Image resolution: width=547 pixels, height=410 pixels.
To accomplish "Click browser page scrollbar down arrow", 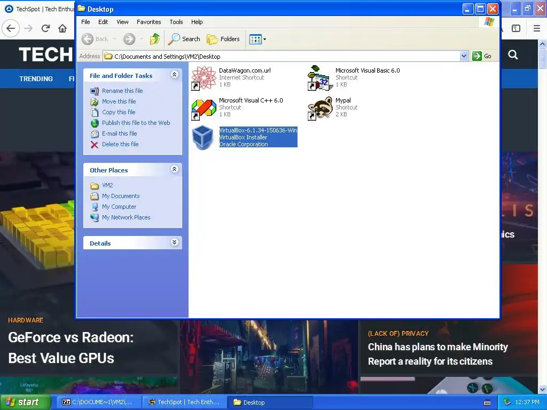I will (542, 389).
